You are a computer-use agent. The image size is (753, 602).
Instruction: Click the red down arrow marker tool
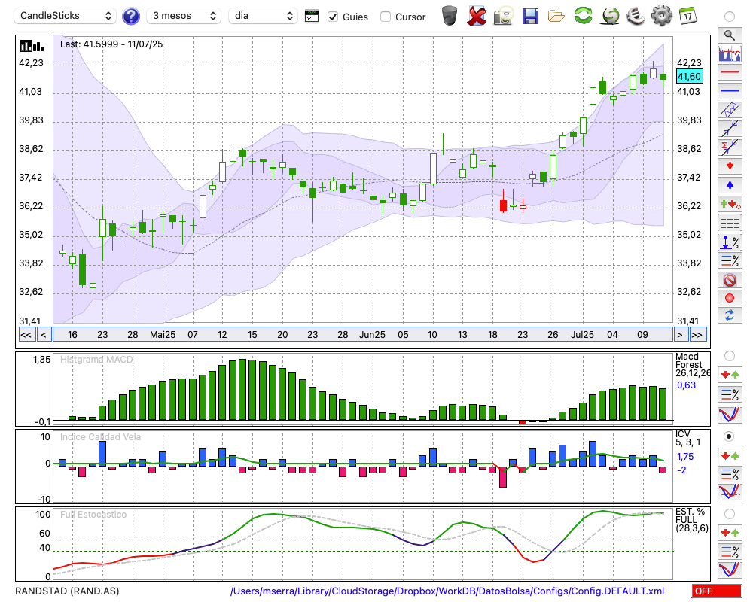[x=730, y=166]
